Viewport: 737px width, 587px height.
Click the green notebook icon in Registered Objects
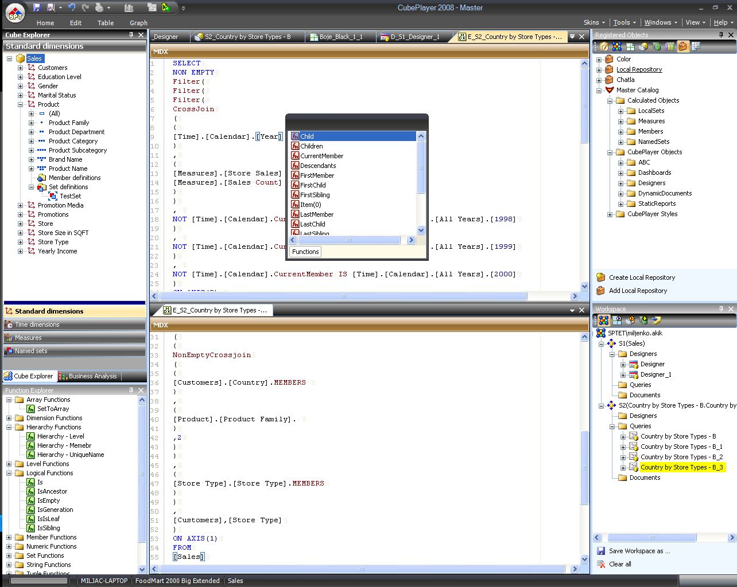click(x=657, y=46)
